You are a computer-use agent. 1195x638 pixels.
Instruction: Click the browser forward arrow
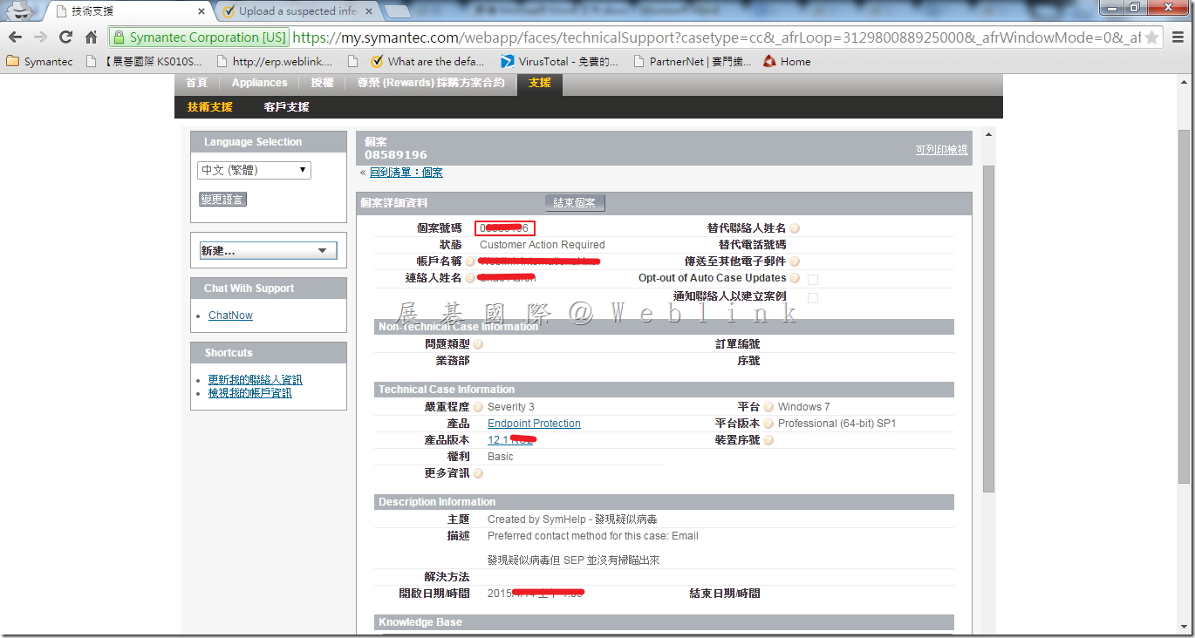(40, 37)
